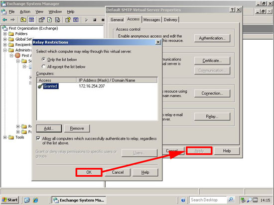Viewport: 274px width, 205px height.
Task: Open the Help menu
Action: [71, 12]
